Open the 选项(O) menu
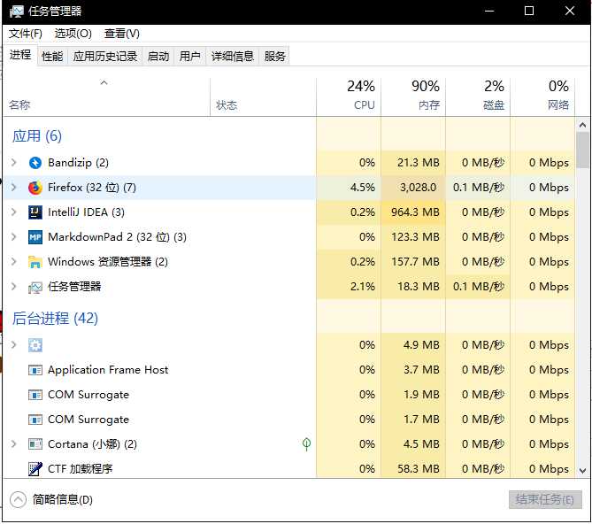This screenshot has width=592, height=524. 73,34
